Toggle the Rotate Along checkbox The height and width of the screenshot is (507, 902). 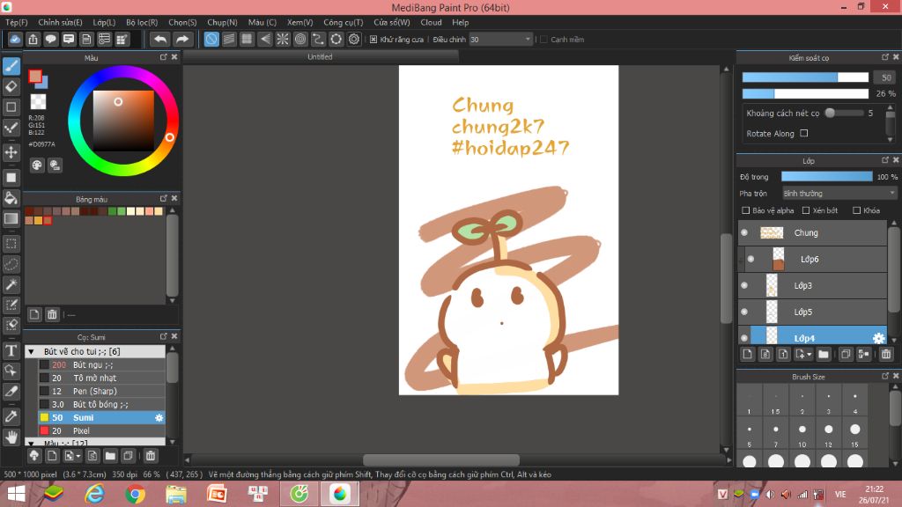click(804, 134)
